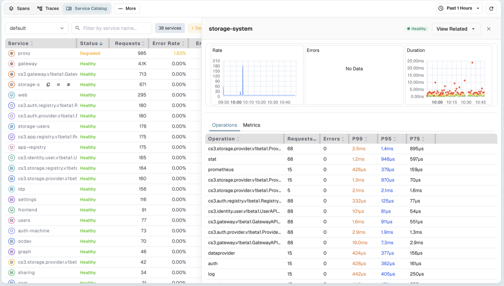Expand the View Related dropdown

(x=456, y=29)
